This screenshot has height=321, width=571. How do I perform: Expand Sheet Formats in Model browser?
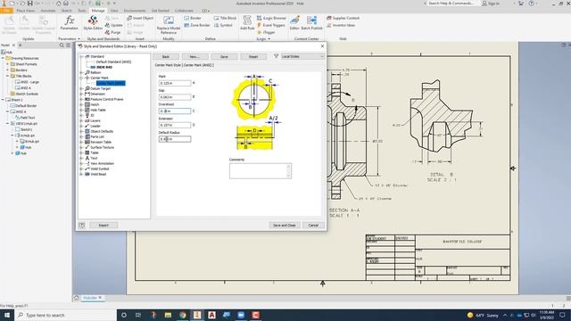pos(8,64)
